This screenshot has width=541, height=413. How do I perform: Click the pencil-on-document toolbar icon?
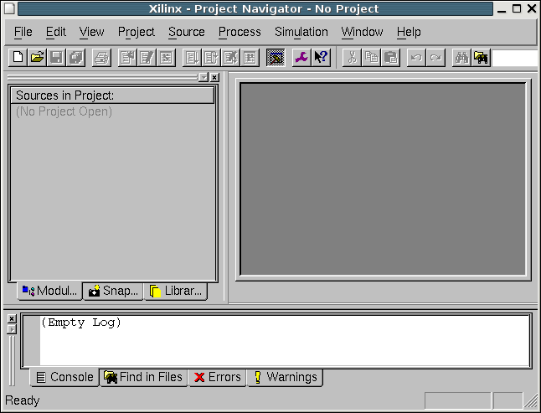(x=147, y=57)
